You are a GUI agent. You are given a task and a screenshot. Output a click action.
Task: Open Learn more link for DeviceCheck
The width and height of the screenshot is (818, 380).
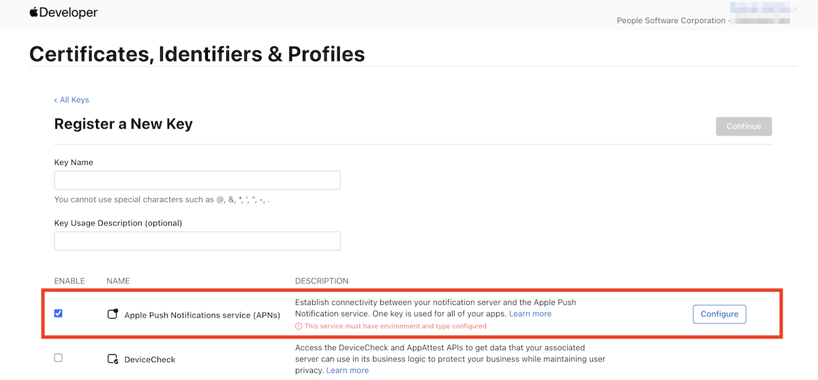click(x=348, y=370)
